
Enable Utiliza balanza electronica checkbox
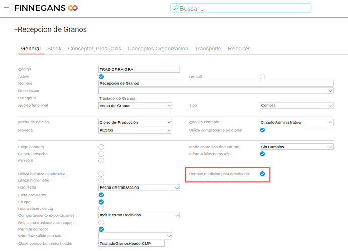click(x=101, y=174)
